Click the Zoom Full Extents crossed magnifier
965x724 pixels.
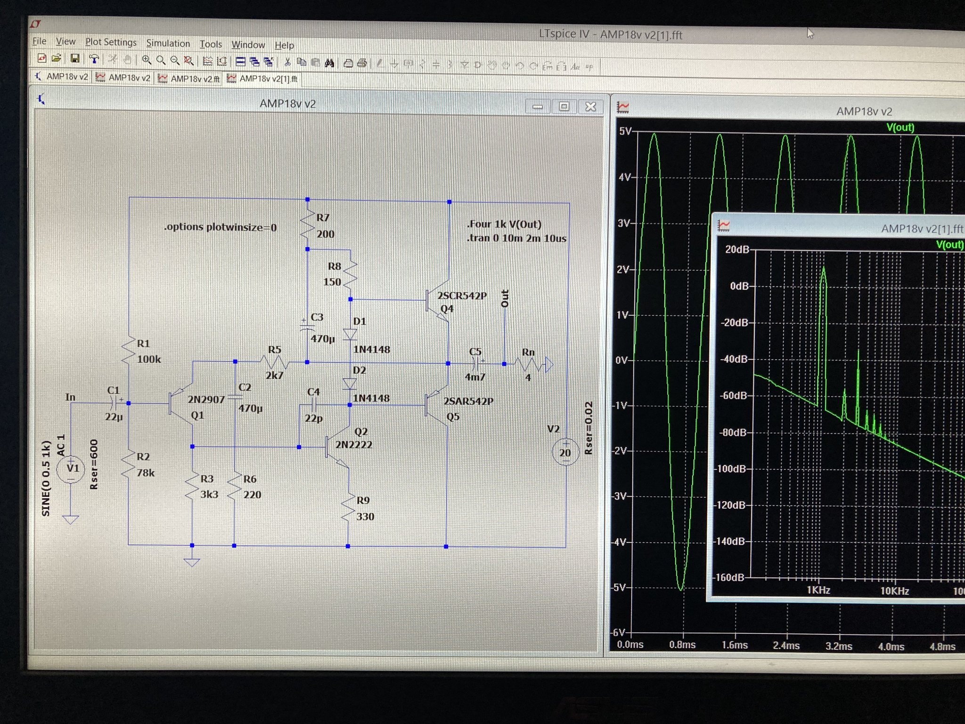(189, 60)
